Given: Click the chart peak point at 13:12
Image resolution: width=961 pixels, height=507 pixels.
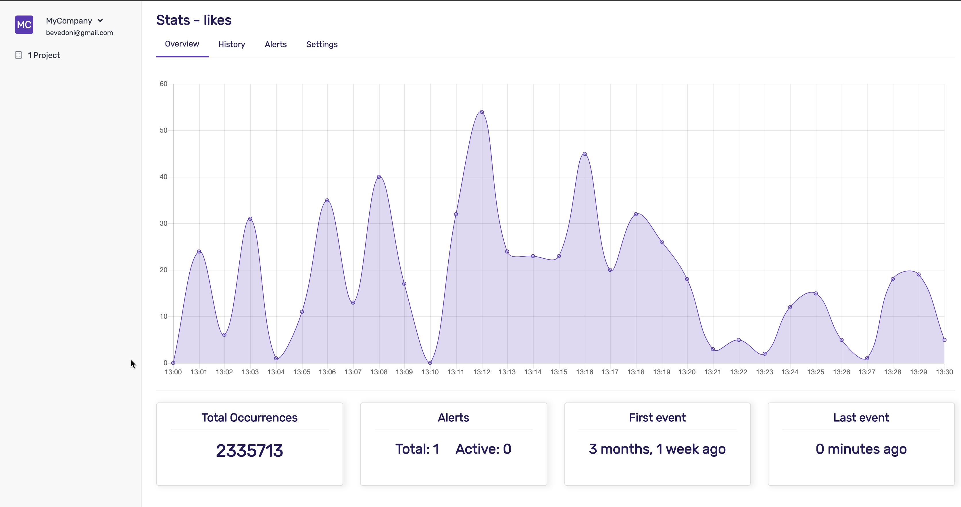Looking at the screenshot, I should [x=482, y=112].
